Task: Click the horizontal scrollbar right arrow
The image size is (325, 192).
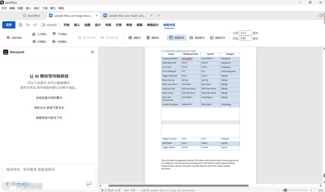Action: (x=321, y=186)
